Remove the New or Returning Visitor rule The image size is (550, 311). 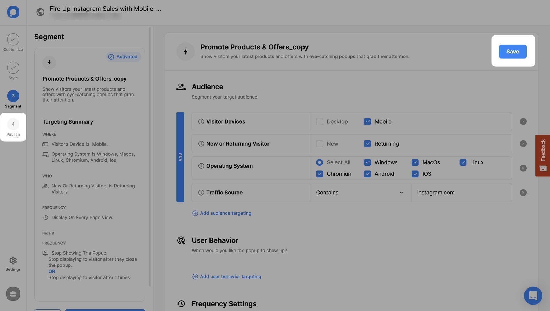point(523,144)
